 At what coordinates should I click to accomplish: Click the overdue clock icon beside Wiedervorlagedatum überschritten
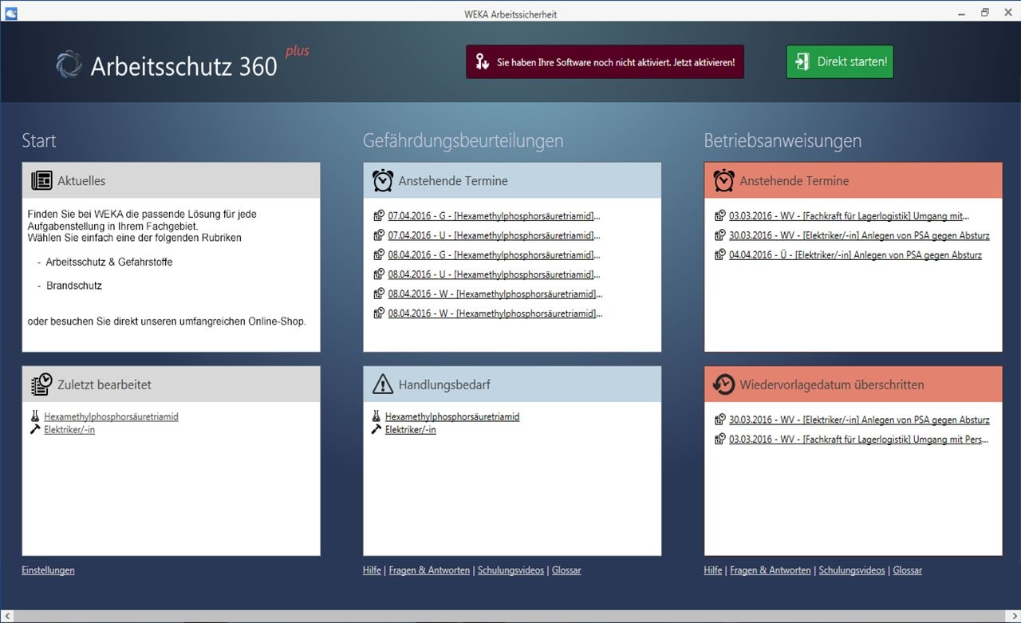pyautogui.click(x=723, y=384)
